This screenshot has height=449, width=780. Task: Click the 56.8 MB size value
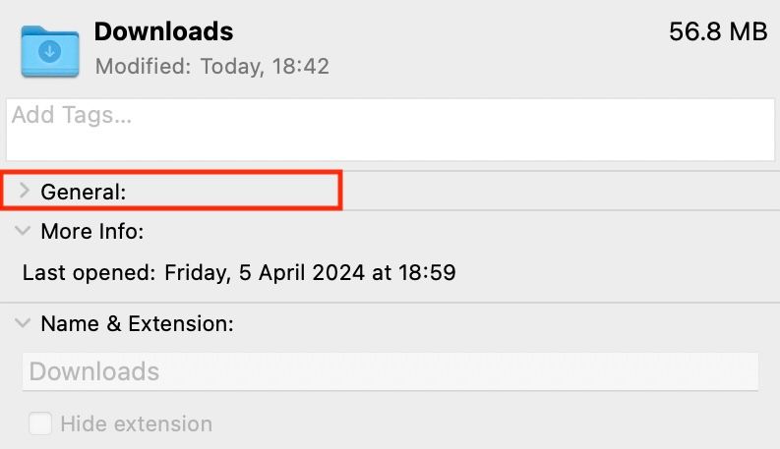click(x=717, y=31)
